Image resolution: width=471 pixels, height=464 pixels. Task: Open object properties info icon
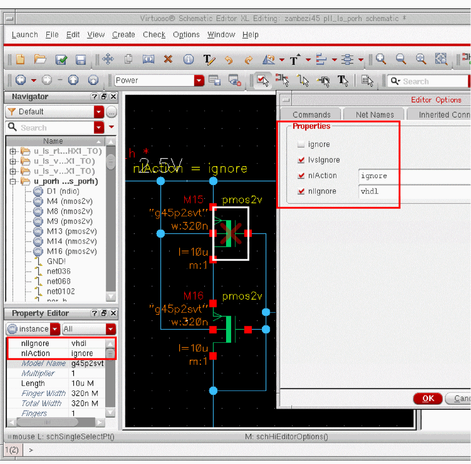(x=188, y=59)
